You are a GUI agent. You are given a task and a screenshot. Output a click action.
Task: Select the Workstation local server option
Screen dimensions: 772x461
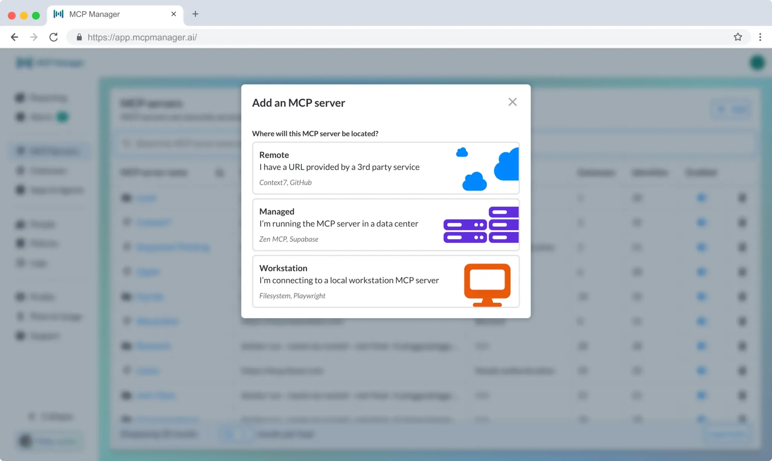386,281
